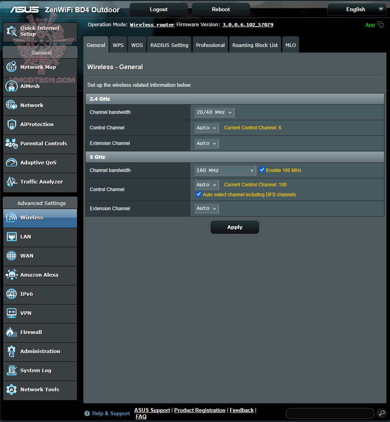Click the Wireless signal icon in sidebar

pos(11,217)
